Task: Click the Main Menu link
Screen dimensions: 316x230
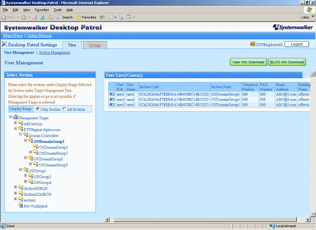Action: click(13, 35)
